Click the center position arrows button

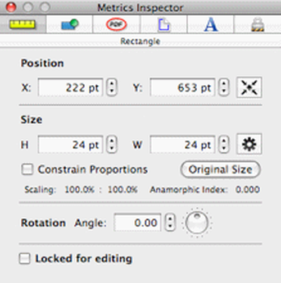click(249, 88)
